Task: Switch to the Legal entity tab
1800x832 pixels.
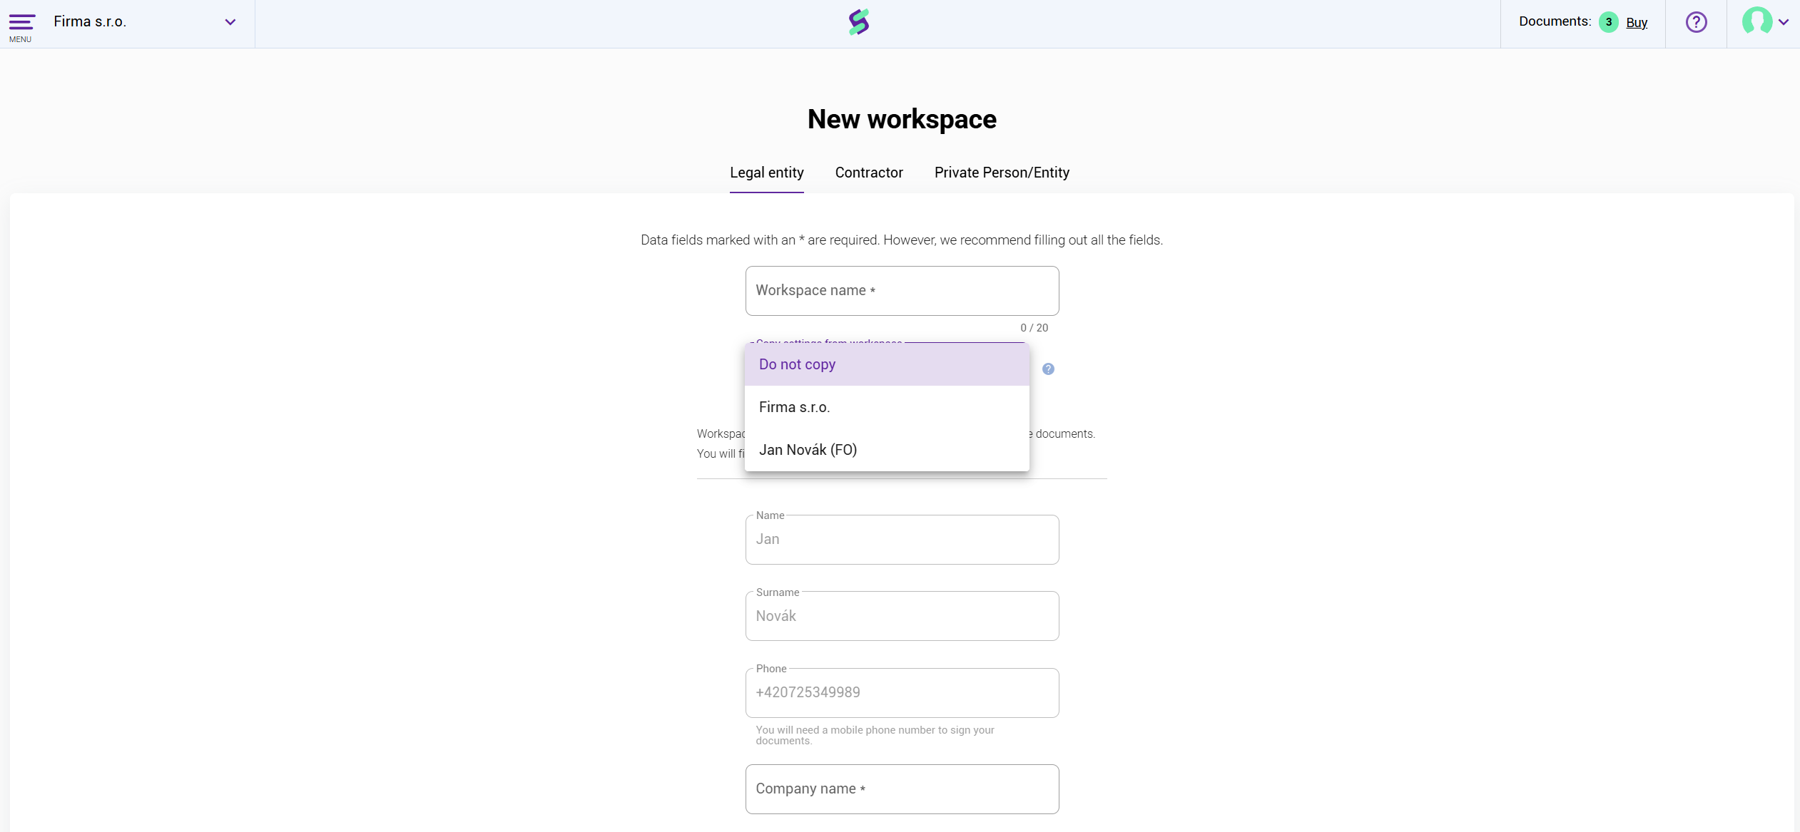Action: tap(766, 173)
